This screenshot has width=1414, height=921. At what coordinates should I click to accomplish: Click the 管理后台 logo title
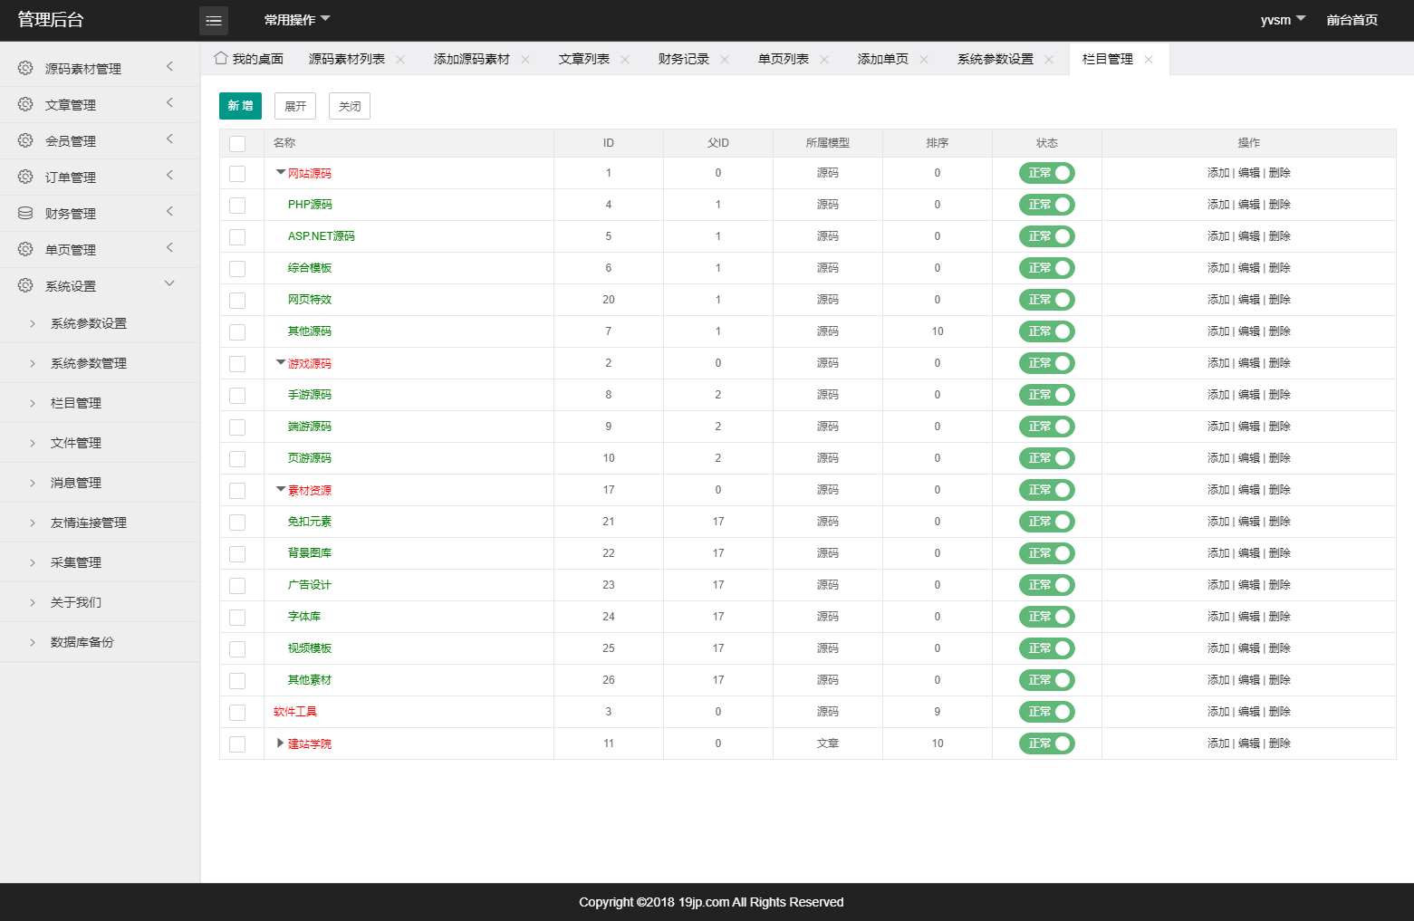(51, 20)
